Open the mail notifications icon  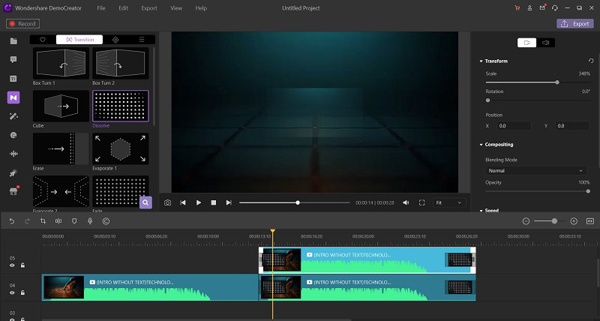pos(542,7)
